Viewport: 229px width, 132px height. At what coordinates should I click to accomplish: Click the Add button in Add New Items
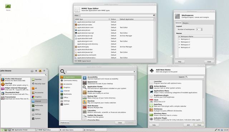(x=188, y=125)
